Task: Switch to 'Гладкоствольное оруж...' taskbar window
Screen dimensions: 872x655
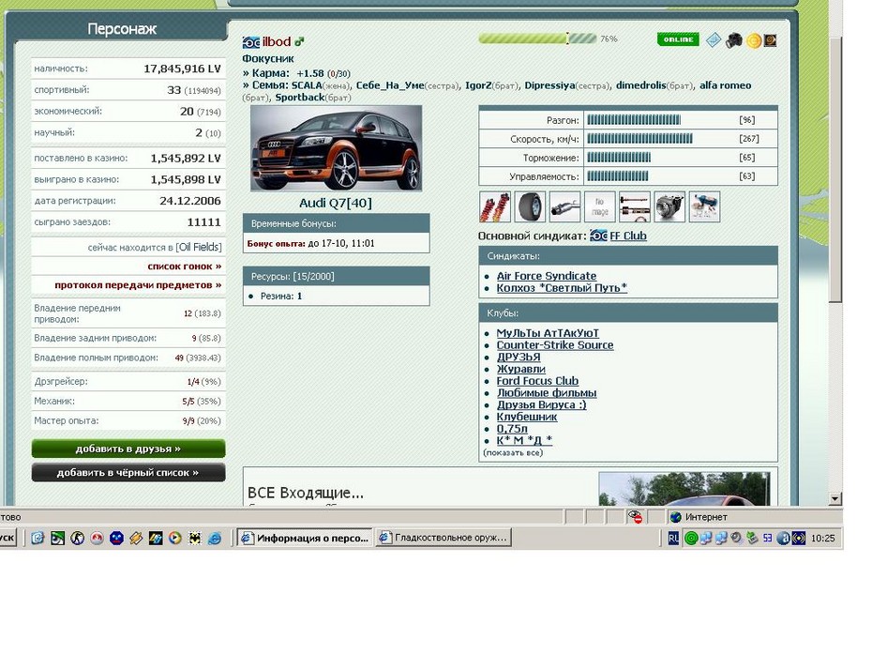Action: pyautogui.click(x=444, y=538)
